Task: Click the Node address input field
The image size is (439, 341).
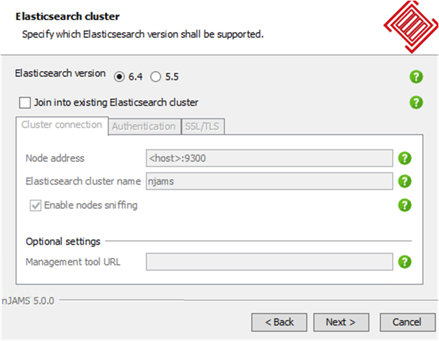Action: coord(270,158)
